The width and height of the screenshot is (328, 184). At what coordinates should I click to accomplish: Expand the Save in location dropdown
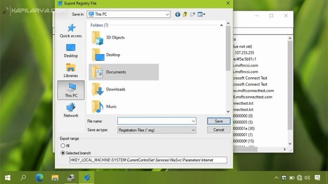(168, 14)
